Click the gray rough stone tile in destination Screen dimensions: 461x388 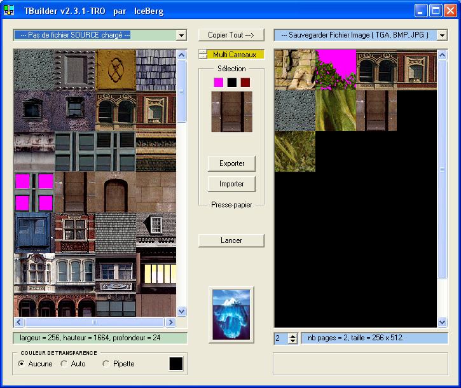(295, 110)
